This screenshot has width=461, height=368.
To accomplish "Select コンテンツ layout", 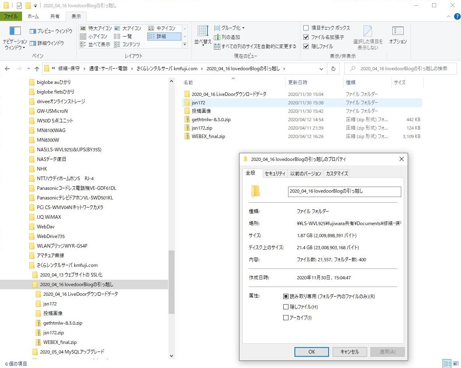I will coord(127,45).
